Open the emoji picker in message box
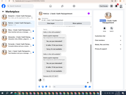 (x=86, y=87)
